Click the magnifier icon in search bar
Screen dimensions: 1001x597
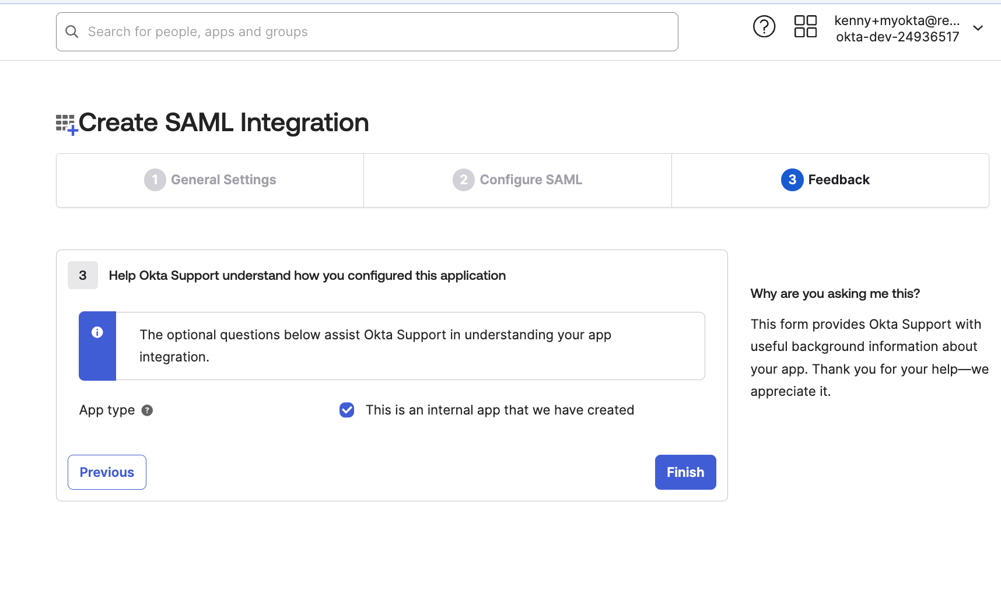click(x=72, y=31)
